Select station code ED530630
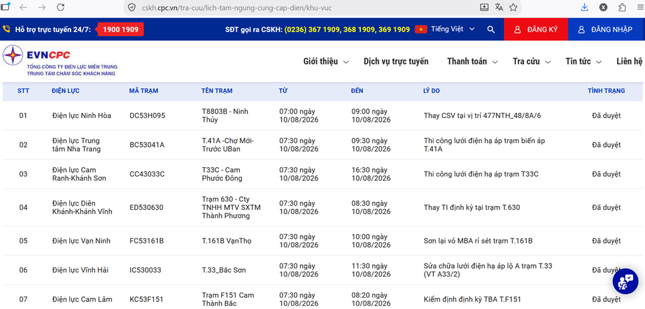 [146, 207]
